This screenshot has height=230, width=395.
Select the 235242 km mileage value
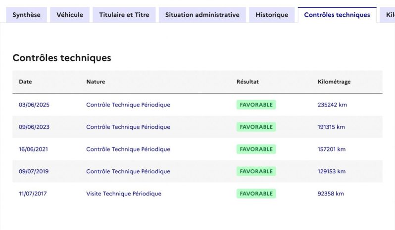[332, 105]
